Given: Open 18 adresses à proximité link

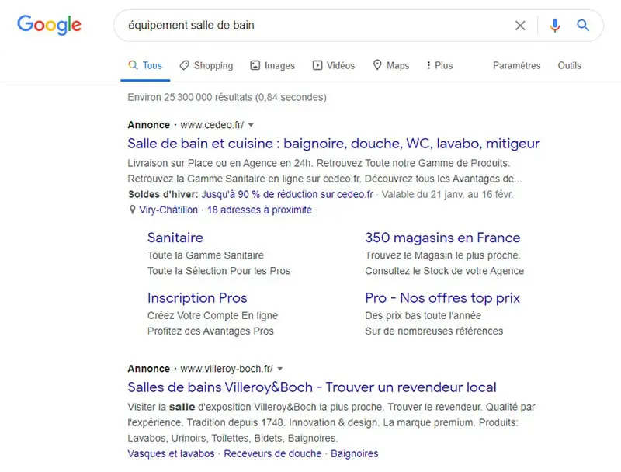Looking at the screenshot, I should coord(259,210).
